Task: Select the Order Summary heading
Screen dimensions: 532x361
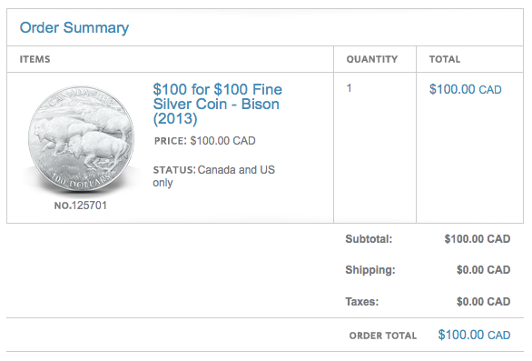Action: pos(74,27)
